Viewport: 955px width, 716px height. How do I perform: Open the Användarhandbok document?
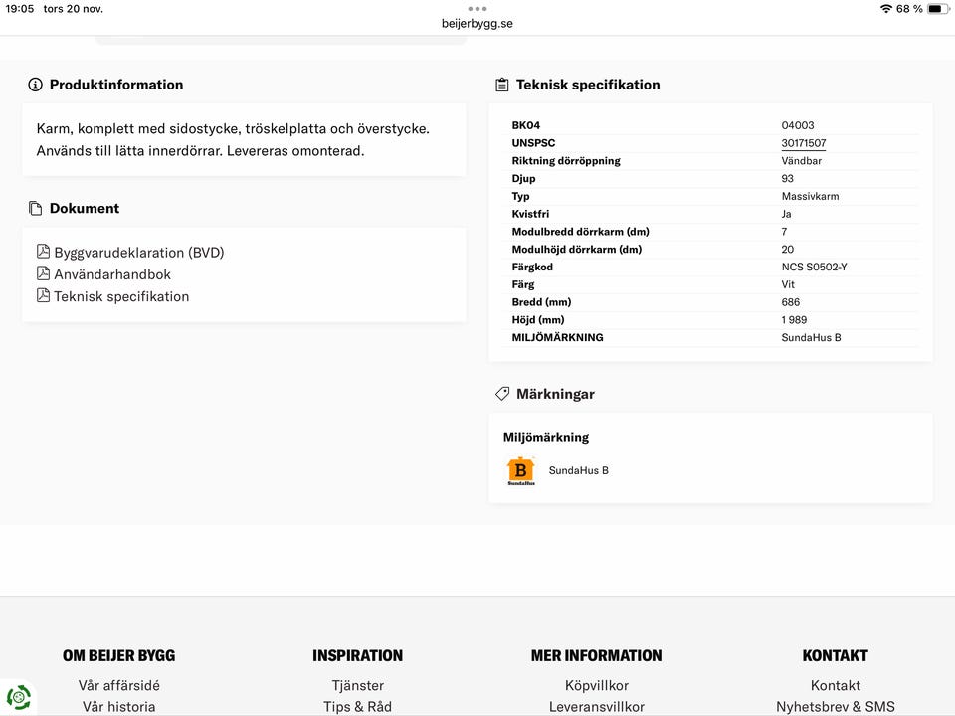[112, 274]
